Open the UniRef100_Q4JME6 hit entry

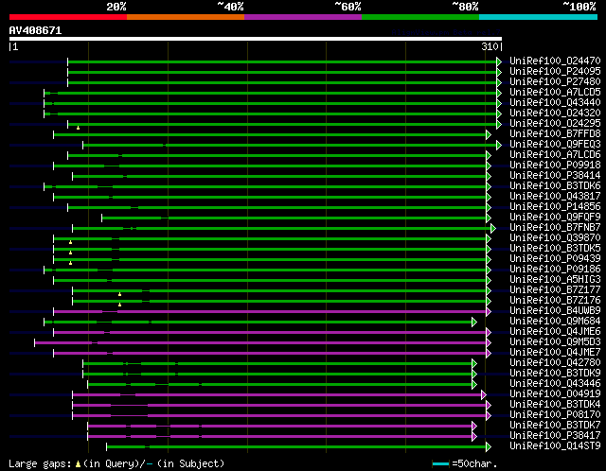[554, 332]
